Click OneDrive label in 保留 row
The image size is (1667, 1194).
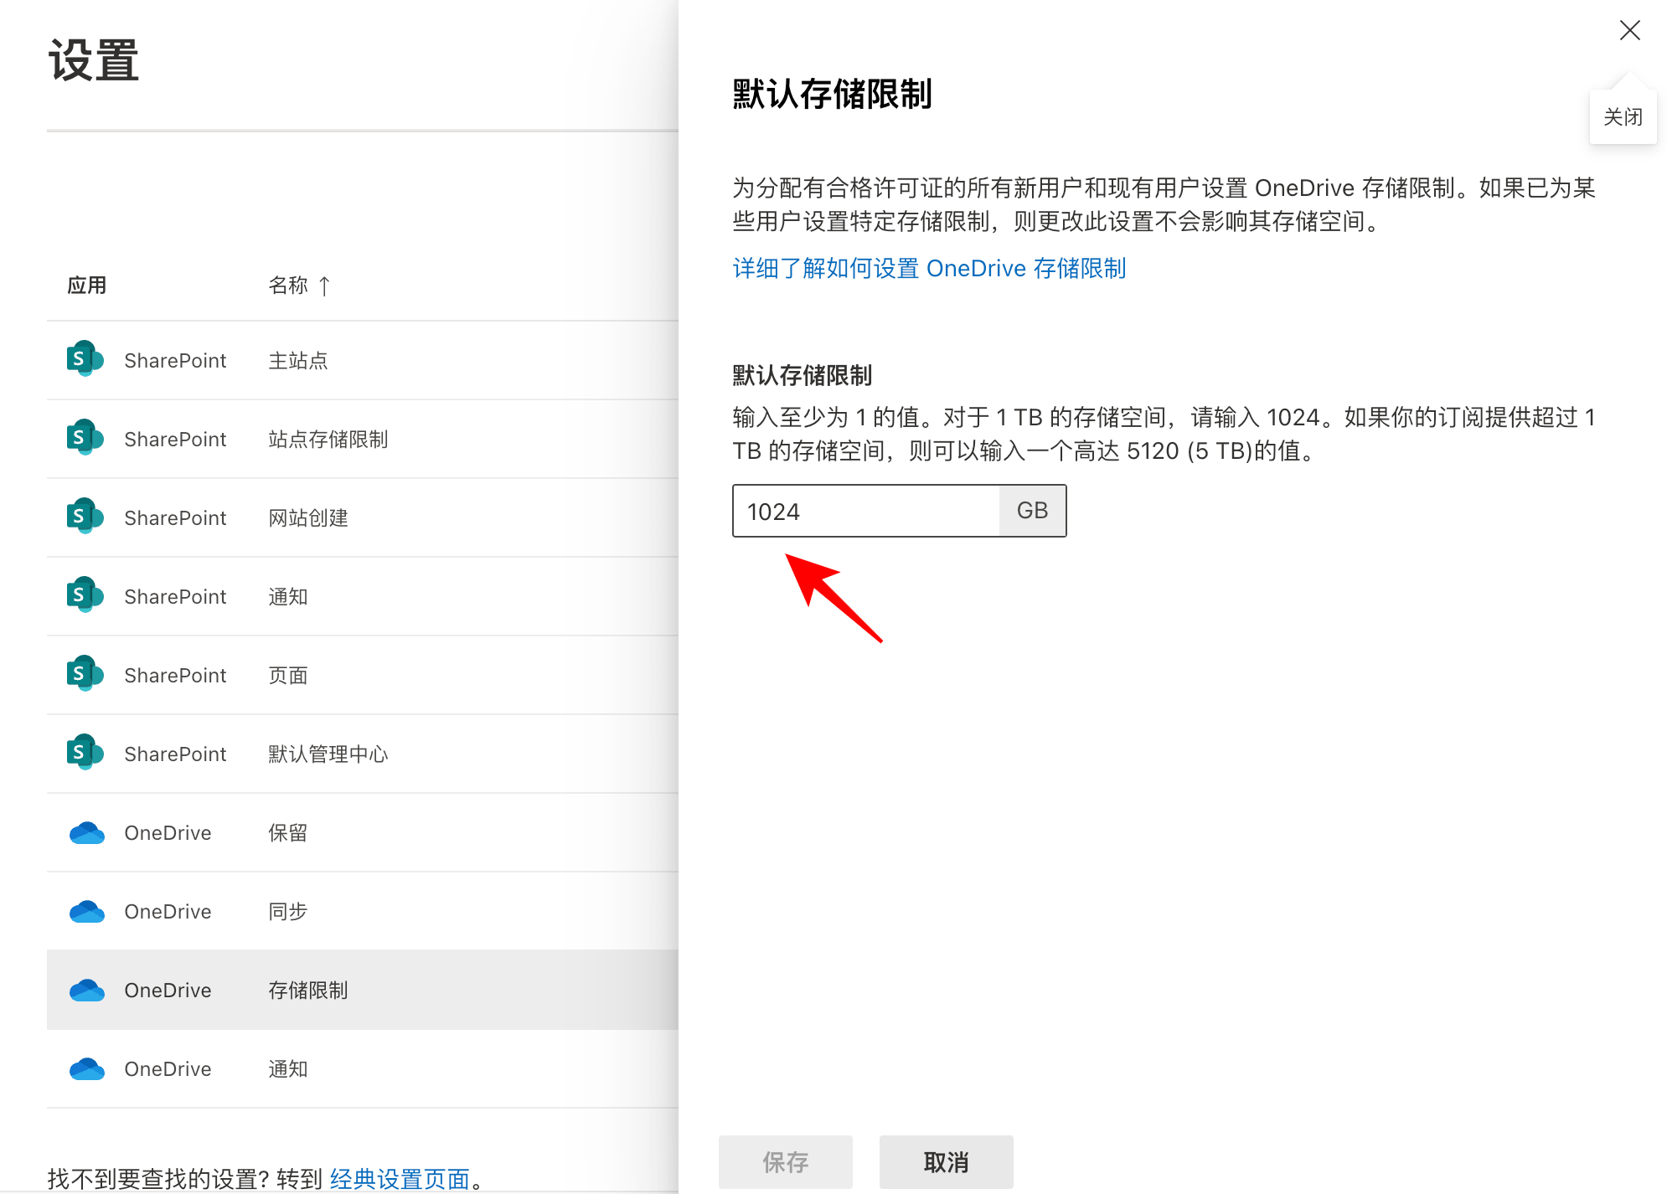tap(168, 832)
